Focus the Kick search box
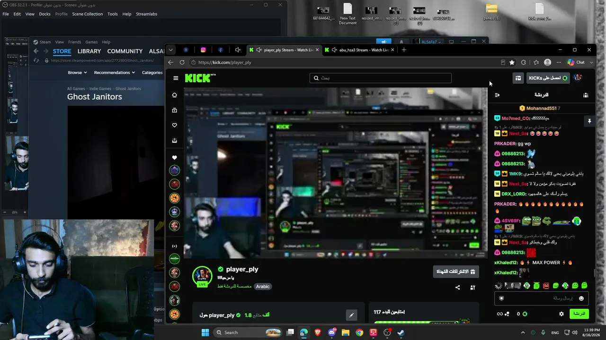This screenshot has height=340, width=606. (x=380, y=78)
